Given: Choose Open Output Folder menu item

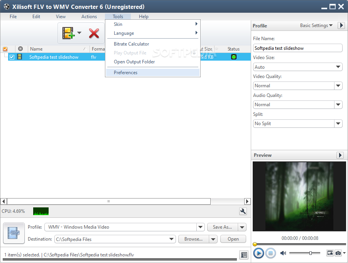Looking at the screenshot, I should point(153,61).
